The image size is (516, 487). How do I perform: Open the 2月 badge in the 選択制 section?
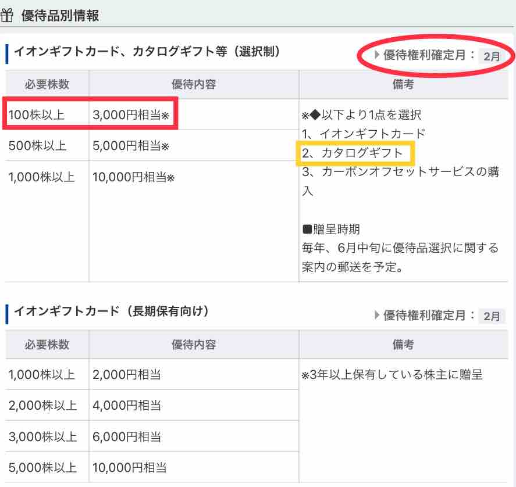(x=492, y=56)
